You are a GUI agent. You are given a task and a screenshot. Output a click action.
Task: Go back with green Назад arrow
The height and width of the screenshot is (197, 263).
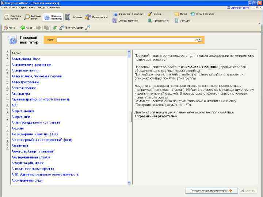(x=26, y=28)
